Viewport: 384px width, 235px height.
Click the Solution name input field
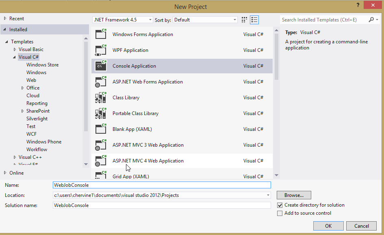coord(162,205)
